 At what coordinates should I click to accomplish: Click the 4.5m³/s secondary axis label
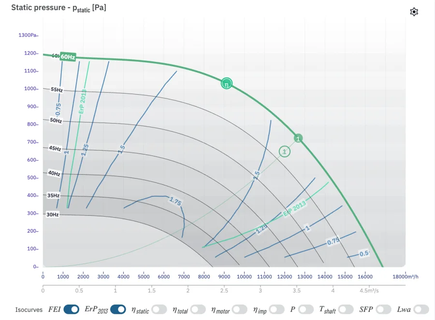coord(369,291)
